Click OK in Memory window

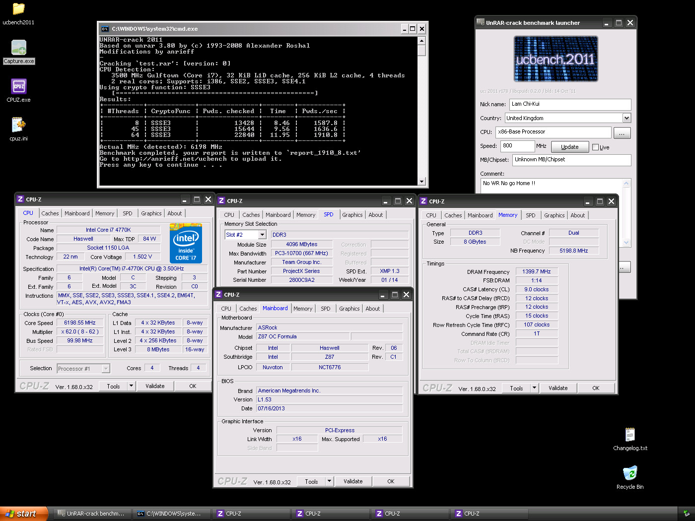click(x=596, y=388)
